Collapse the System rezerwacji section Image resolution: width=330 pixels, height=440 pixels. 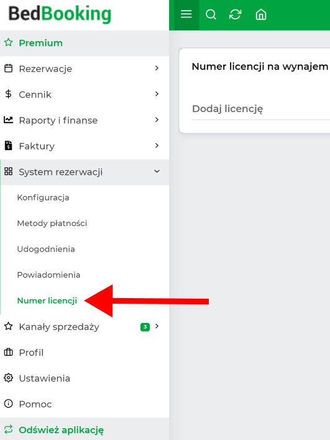point(157,171)
